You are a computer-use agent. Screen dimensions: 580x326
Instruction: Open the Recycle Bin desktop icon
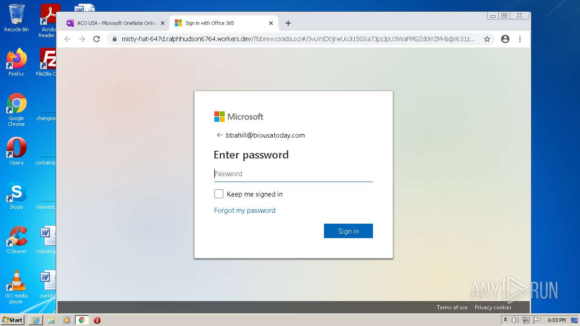[16, 18]
